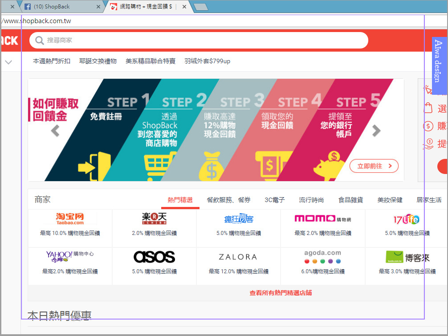Select the 流行時尚 category tab
This screenshot has height=336, width=448.
point(311,200)
